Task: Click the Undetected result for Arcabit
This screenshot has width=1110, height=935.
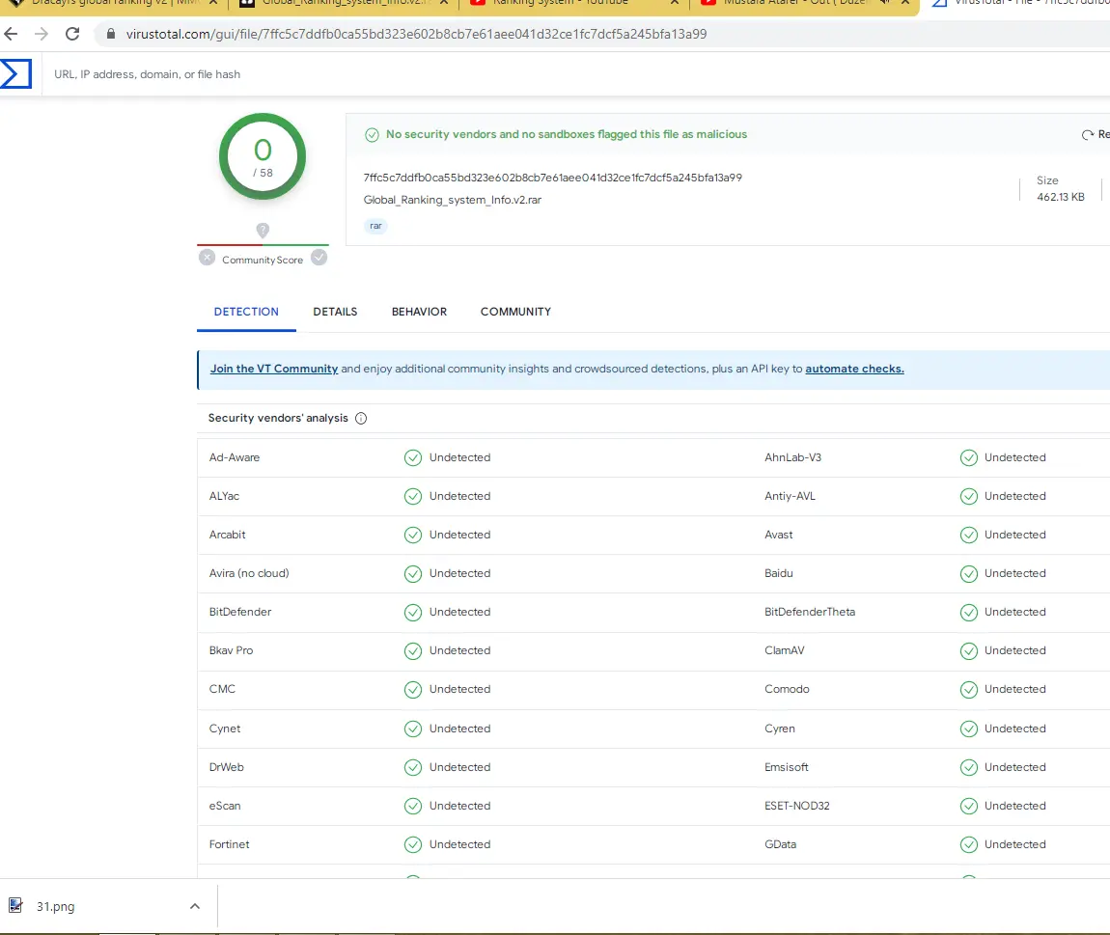Action: [460, 535]
